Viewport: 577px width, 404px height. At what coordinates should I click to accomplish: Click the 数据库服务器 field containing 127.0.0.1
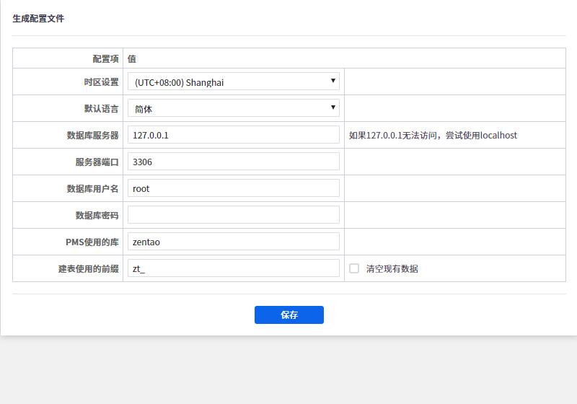[233, 135]
